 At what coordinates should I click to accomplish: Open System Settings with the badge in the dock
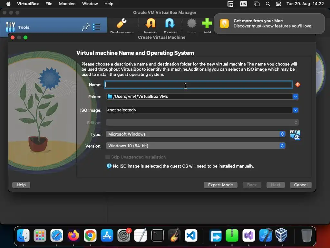pos(124,235)
